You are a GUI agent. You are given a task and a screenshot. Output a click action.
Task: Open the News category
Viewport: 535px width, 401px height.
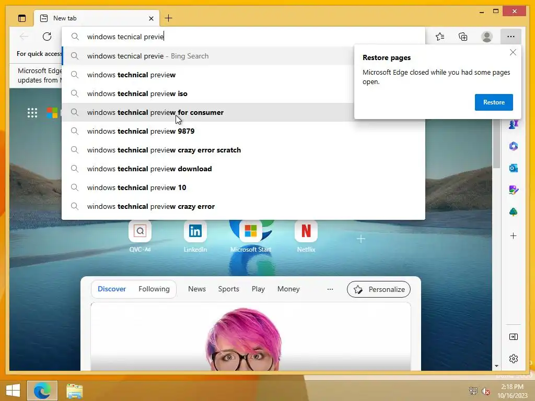[x=197, y=289]
